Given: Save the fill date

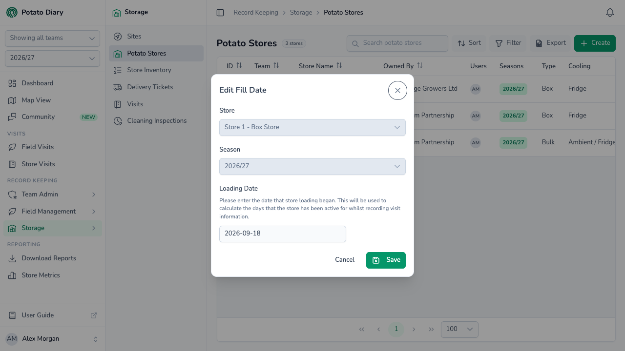Looking at the screenshot, I should (386, 260).
